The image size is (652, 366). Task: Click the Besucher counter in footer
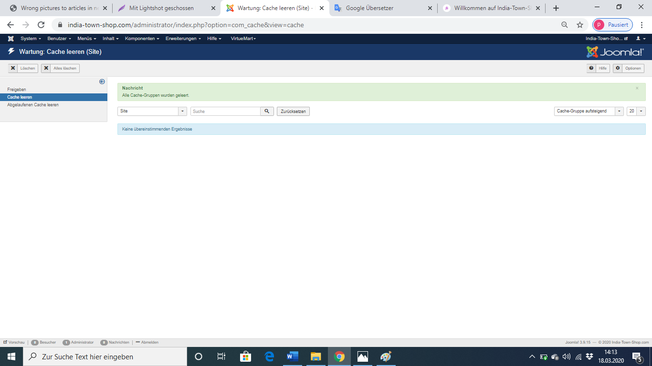click(44, 342)
